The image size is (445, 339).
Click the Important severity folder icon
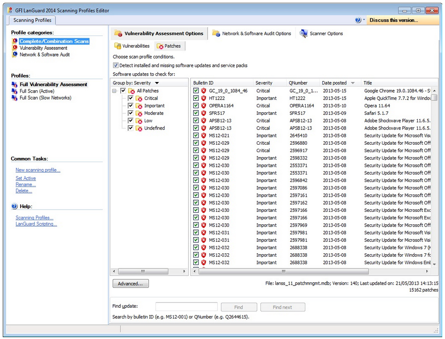(139, 106)
